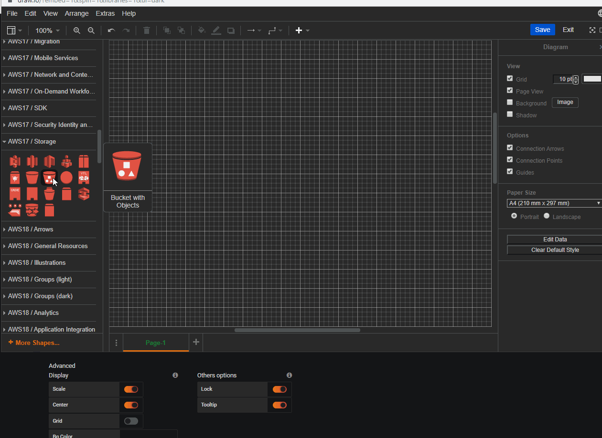Screen dimensions: 602x438
Task: Open the Insert plus dropdown
Action: point(302,31)
